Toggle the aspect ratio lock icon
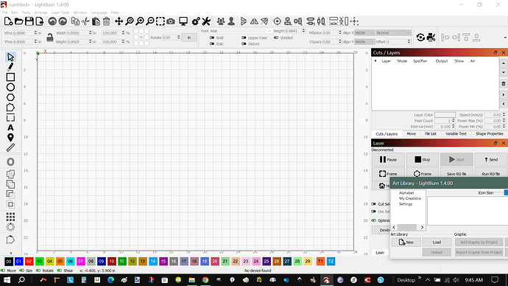This screenshot has width=508, height=286. 49,38
